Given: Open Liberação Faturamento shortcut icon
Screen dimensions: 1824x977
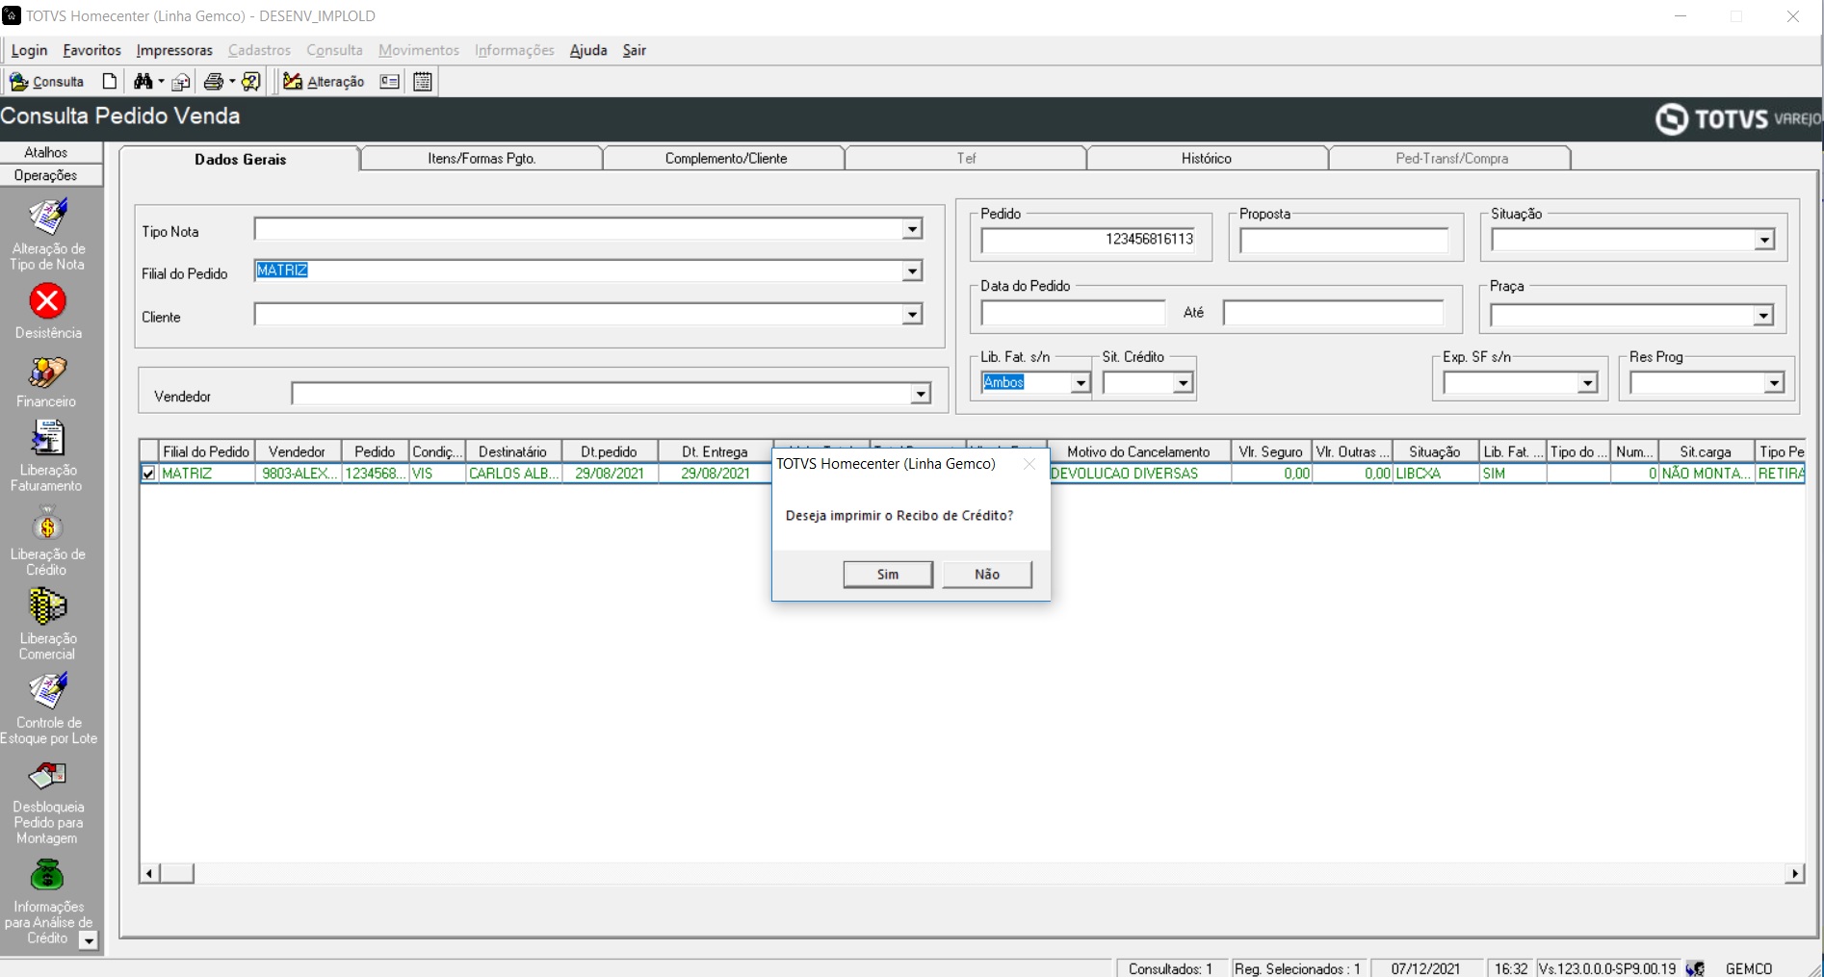Looking at the screenshot, I should click(47, 440).
